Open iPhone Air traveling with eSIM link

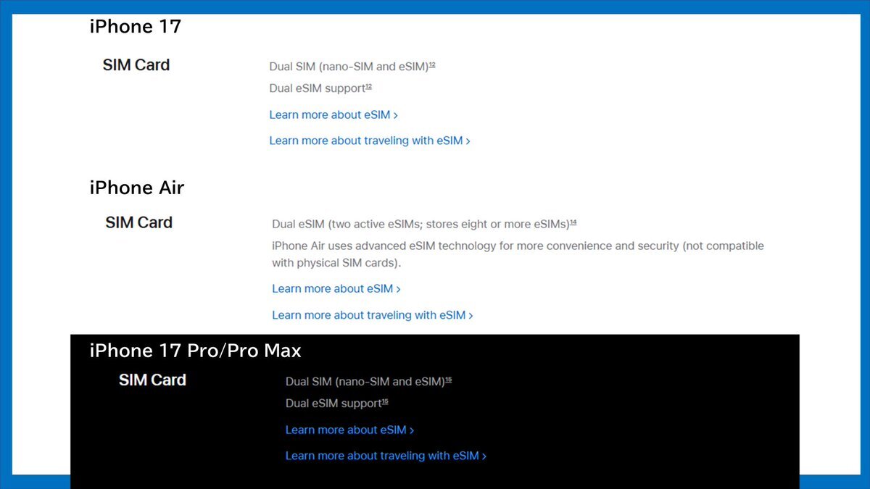tap(372, 315)
